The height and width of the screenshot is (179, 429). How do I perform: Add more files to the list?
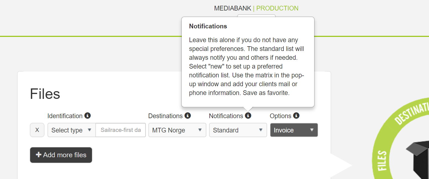click(61, 155)
